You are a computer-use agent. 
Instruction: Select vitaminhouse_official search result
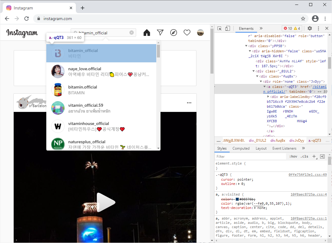point(101,126)
